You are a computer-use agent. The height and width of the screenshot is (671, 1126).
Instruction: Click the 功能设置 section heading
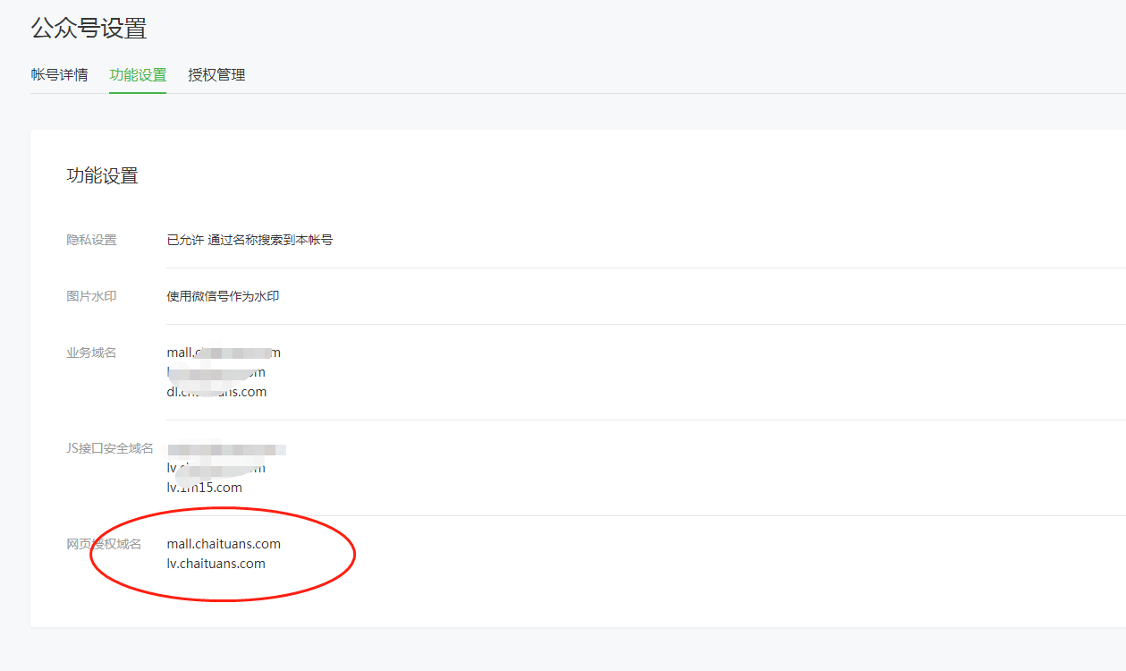pyautogui.click(x=102, y=176)
